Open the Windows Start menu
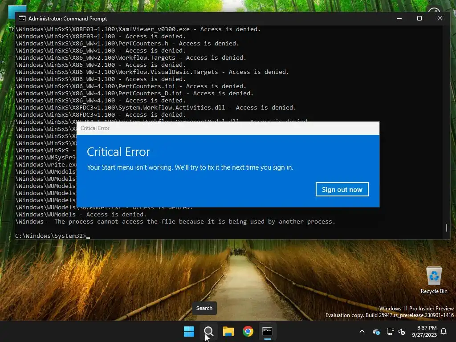This screenshot has height=342, width=456. 189,331
